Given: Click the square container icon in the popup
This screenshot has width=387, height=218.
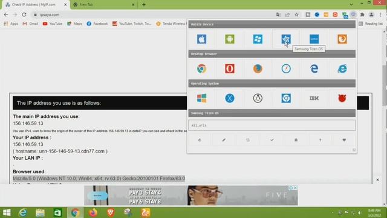Looking at the screenshot, I should [248, 140].
